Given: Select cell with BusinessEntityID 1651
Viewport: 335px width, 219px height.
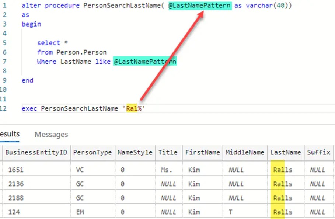Looking at the screenshot, I should tap(36, 170).
